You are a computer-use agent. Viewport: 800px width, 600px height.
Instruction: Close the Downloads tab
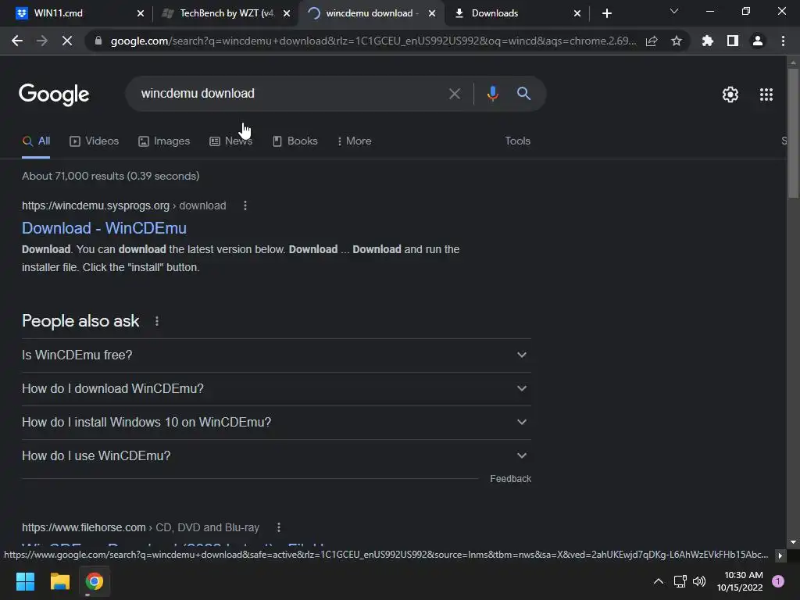click(x=577, y=13)
